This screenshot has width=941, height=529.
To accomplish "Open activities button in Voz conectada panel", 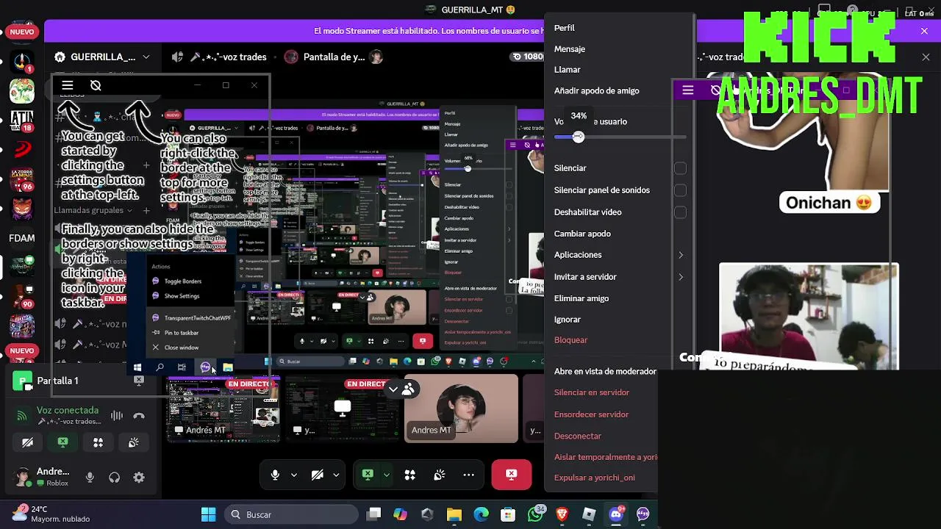I will click(x=98, y=442).
